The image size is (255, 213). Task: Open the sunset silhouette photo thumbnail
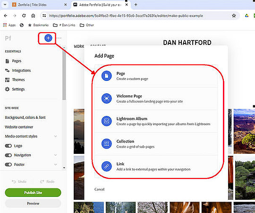coord(79,131)
